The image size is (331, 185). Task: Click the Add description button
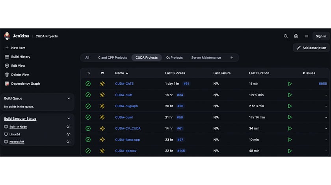(x=311, y=48)
